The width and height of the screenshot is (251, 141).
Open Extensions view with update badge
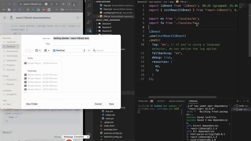(x=89, y=30)
